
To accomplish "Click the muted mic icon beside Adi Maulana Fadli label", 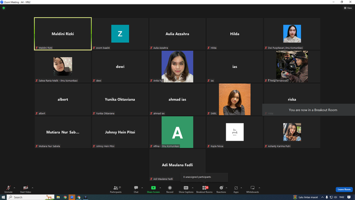I will pos(151,179).
